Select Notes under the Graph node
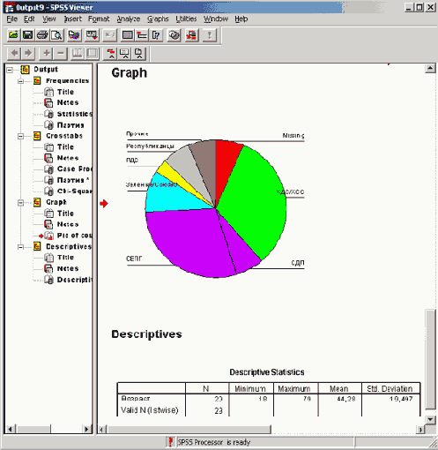 (68, 224)
